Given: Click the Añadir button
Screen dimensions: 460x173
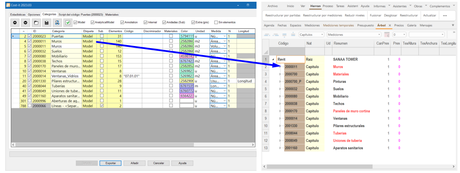Looking at the screenshot, I should (134, 163).
